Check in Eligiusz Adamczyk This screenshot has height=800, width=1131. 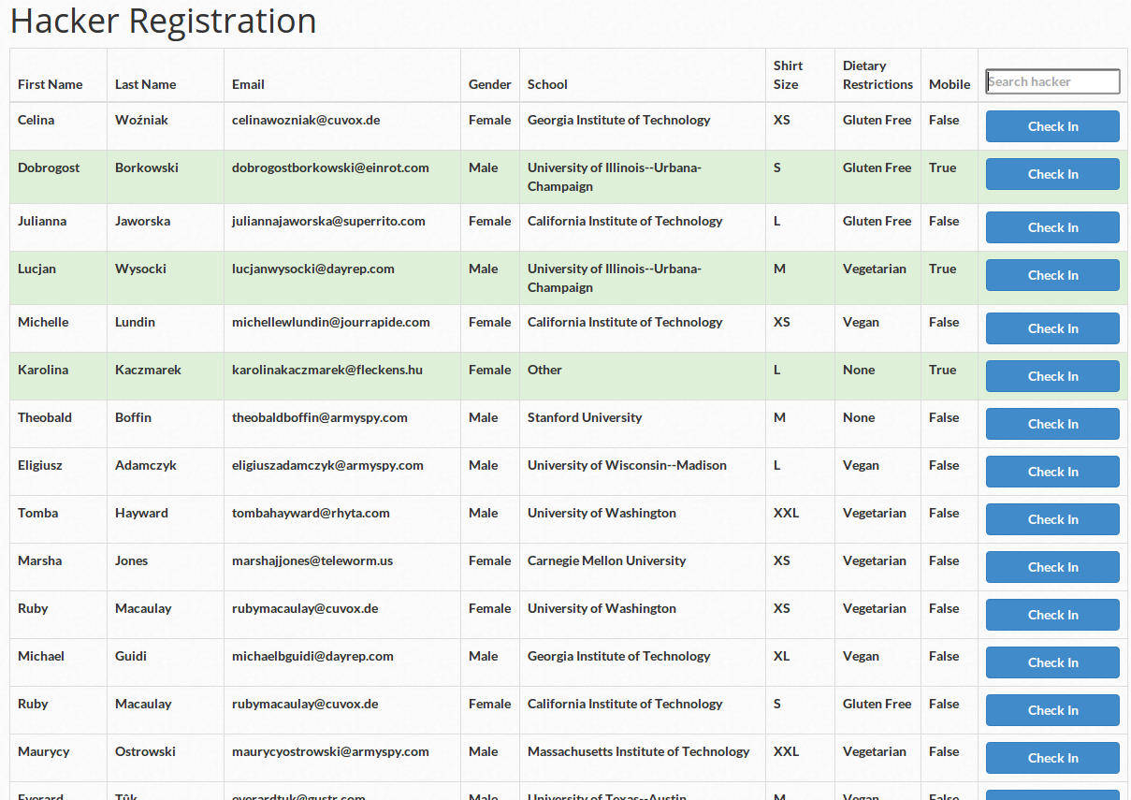pos(1052,472)
